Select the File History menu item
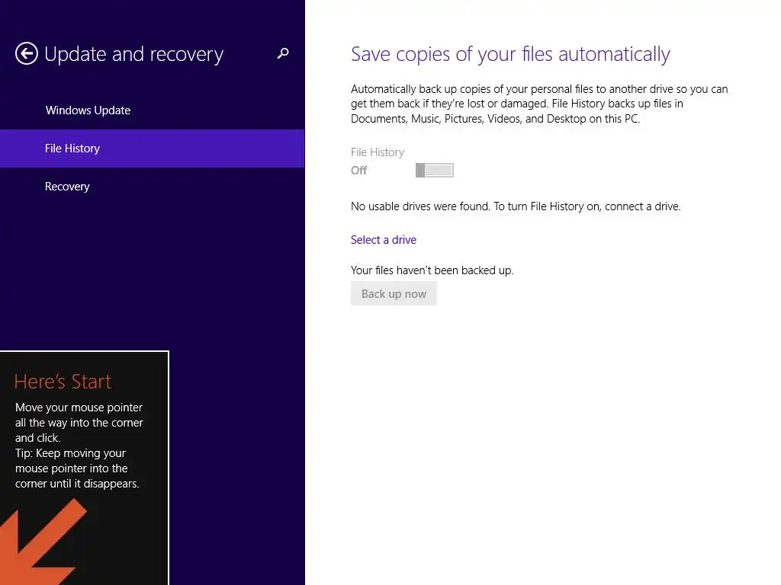The height and width of the screenshot is (585, 781). [x=153, y=149]
